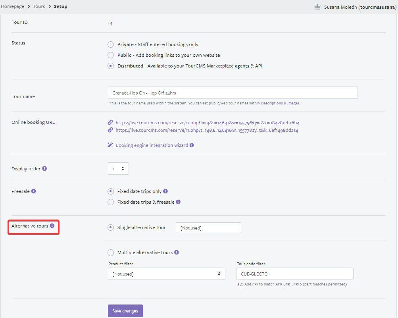Image resolution: width=398 pixels, height=318 pixels.
Task: Go to Homepage breadcrumb
Action: click(12, 6)
